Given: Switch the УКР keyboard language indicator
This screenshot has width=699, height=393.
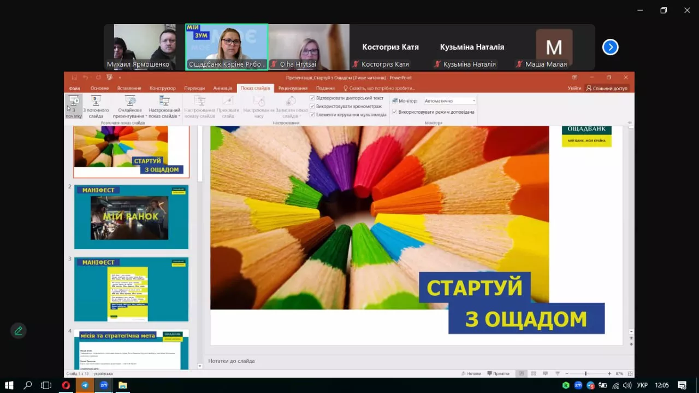Looking at the screenshot, I should pos(642,385).
